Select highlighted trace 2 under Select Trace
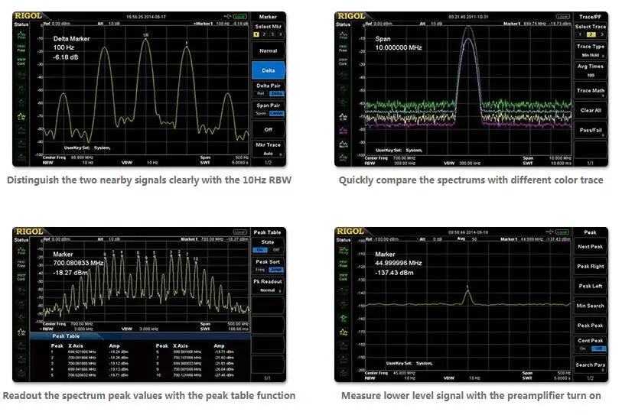Image resolution: width=622 pixels, height=415 pixels. (x=591, y=34)
